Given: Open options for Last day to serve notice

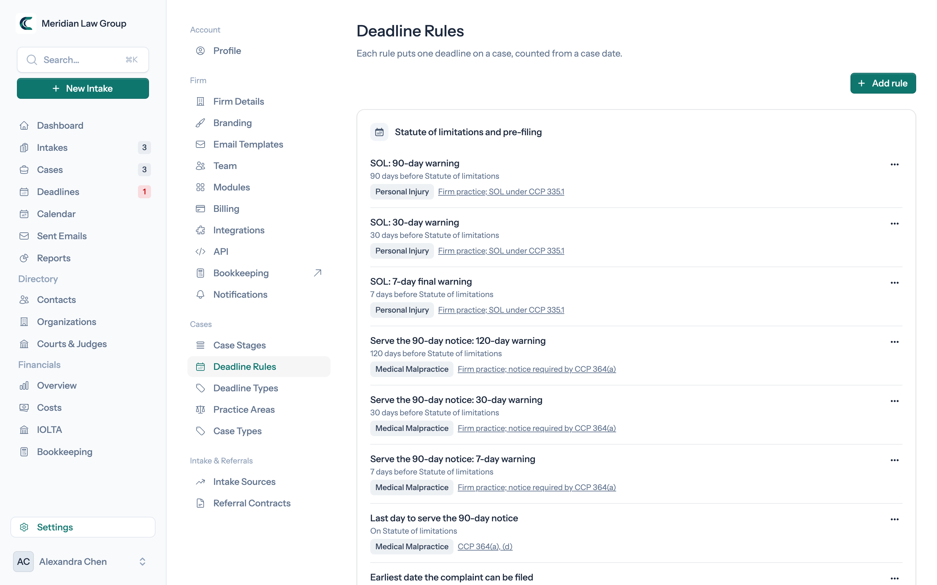Looking at the screenshot, I should (894, 519).
